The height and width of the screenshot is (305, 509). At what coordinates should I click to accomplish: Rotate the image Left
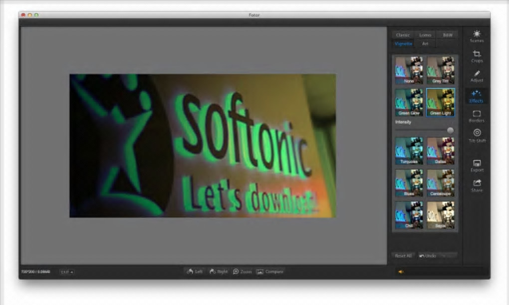[195, 272]
